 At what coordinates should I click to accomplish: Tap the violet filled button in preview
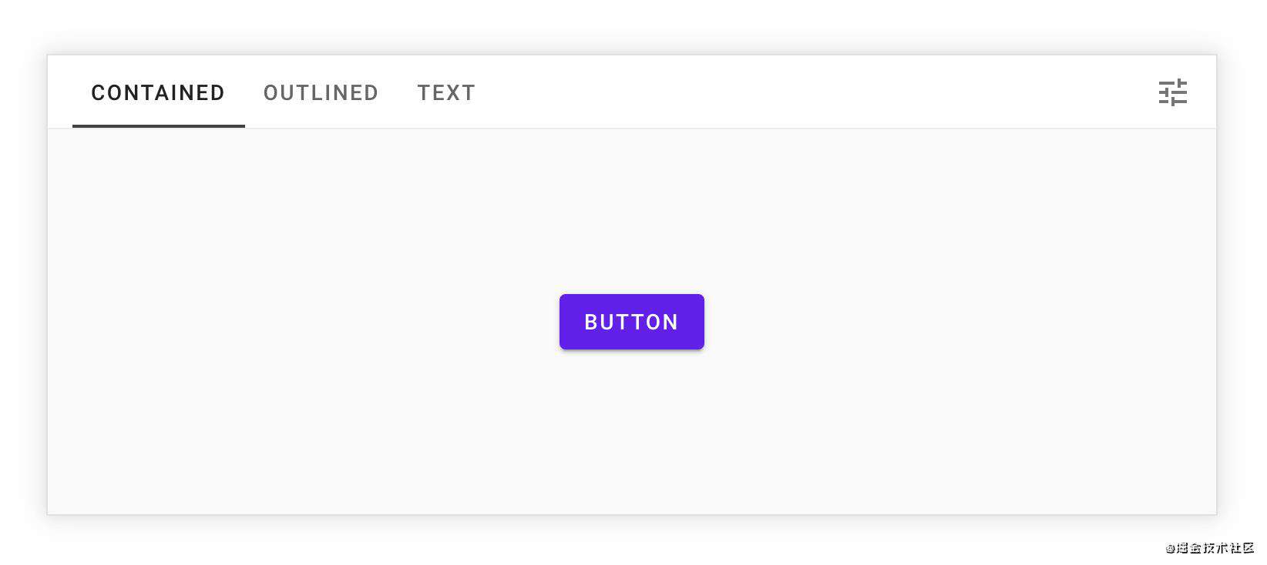pyautogui.click(x=631, y=322)
